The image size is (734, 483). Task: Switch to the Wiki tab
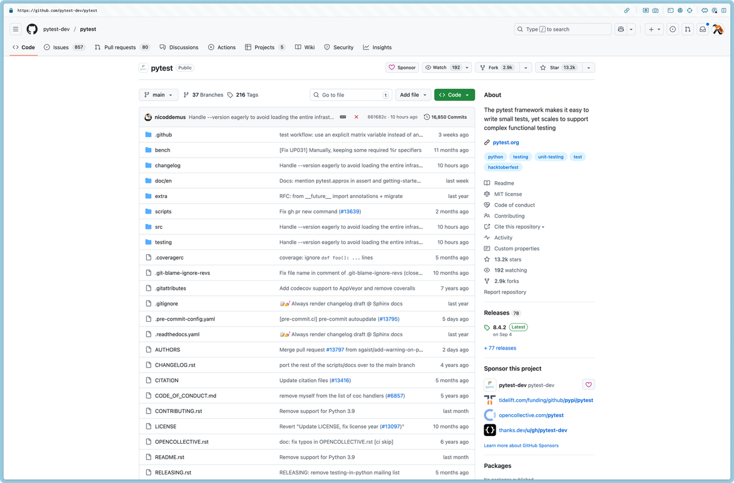coord(305,47)
